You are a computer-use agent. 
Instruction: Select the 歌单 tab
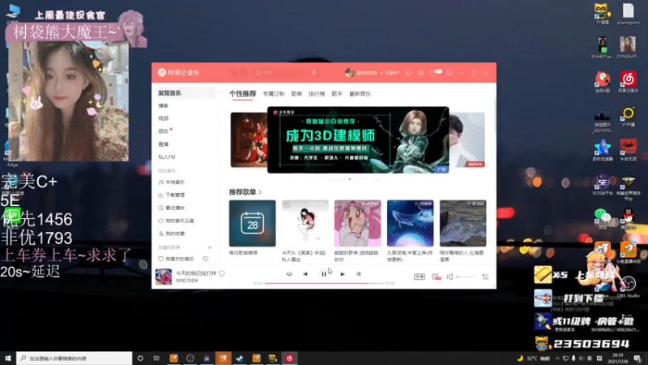(296, 94)
